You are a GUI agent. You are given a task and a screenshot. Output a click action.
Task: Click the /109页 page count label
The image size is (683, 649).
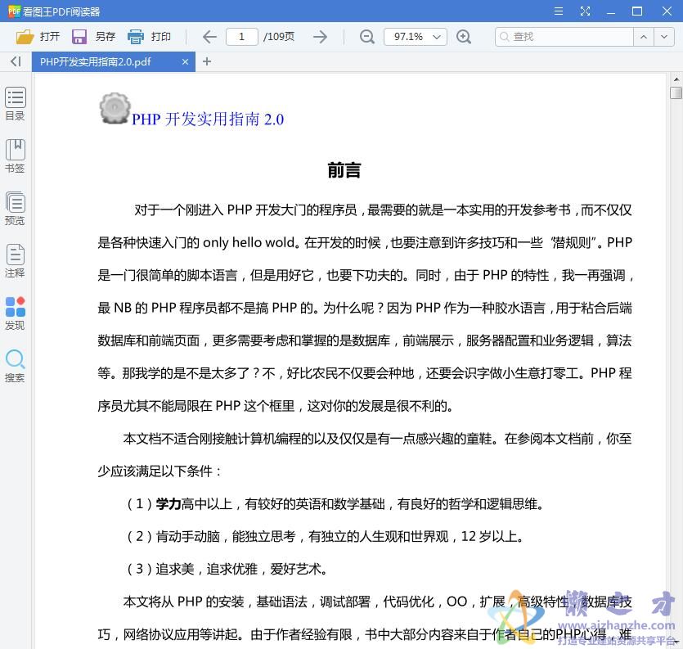click(279, 37)
